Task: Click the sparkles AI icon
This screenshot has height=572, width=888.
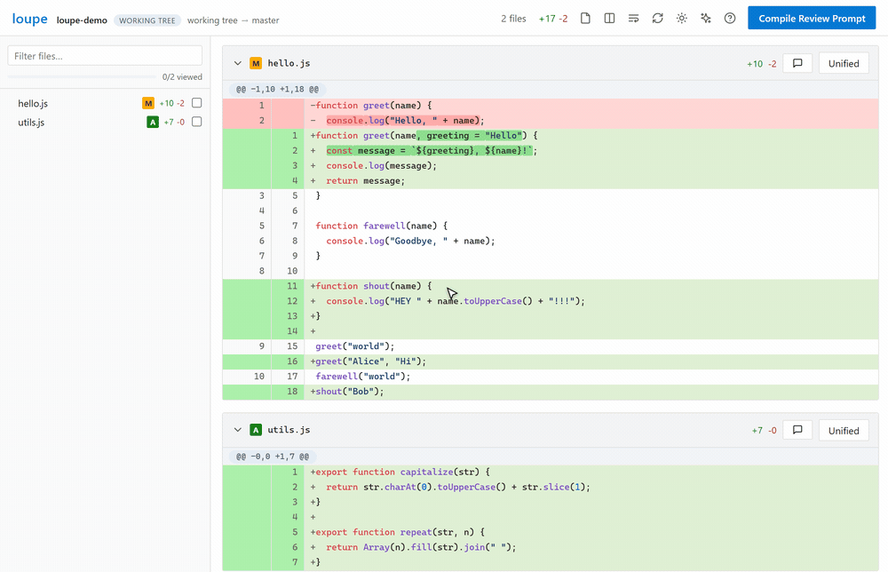Action: click(x=706, y=18)
